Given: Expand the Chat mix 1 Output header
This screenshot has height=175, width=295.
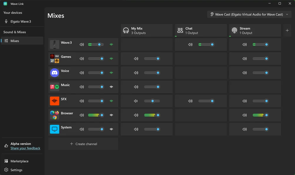Looking at the screenshot, I should tap(201, 31).
